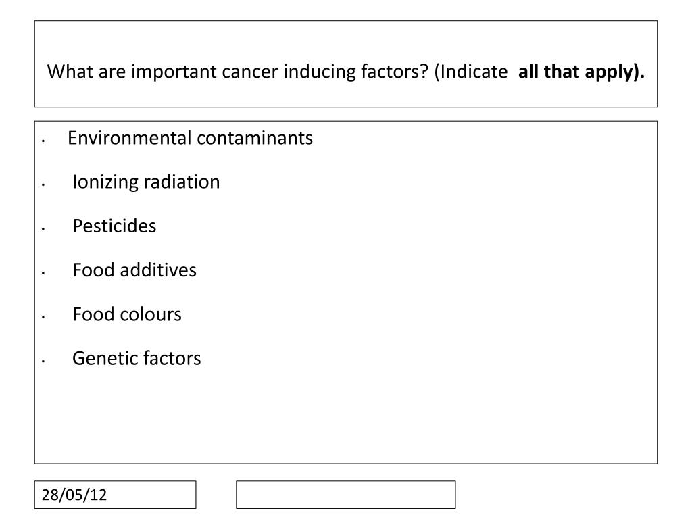692x519 pixels.
Task: Select the Environmental contaminants option
Action: coord(190,138)
